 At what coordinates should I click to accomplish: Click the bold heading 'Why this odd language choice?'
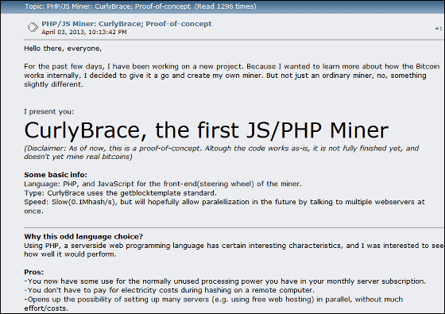(83, 237)
